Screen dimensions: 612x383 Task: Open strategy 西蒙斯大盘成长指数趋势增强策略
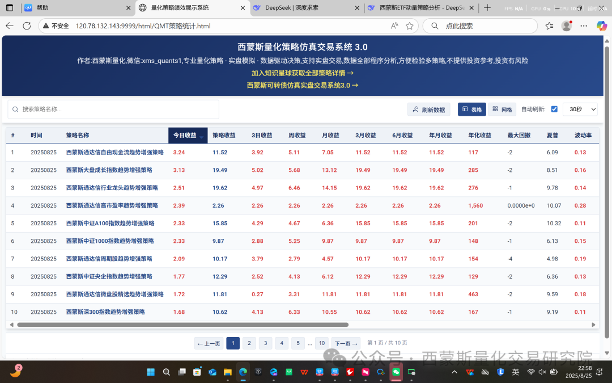[109, 170]
